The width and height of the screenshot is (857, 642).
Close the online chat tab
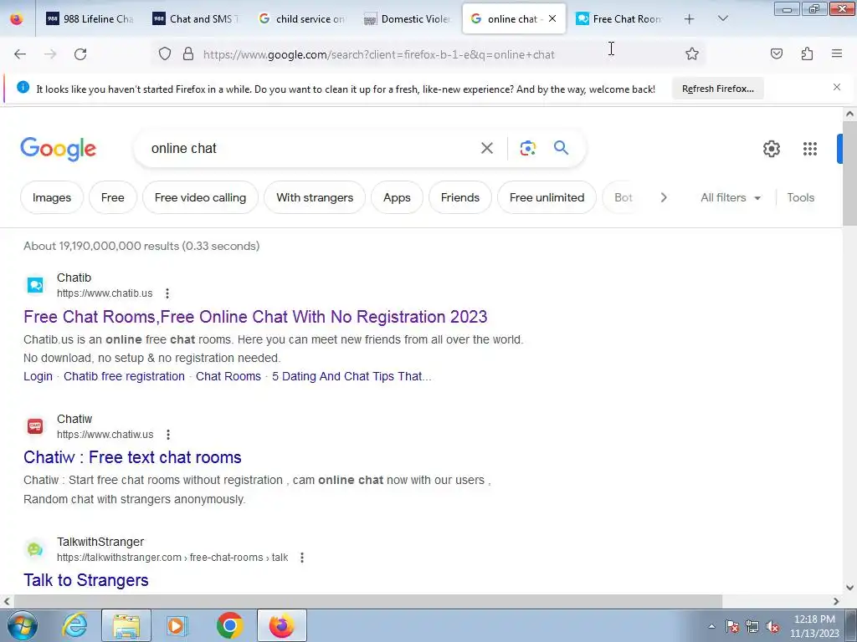tap(552, 18)
